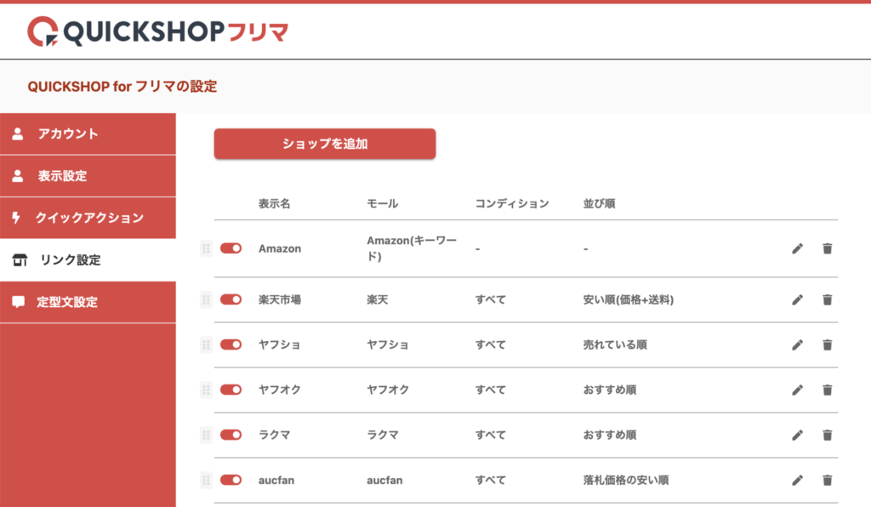Edit the 楽天市場 row via pencil icon
Image resolution: width=871 pixels, height=507 pixels.
[x=797, y=299]
